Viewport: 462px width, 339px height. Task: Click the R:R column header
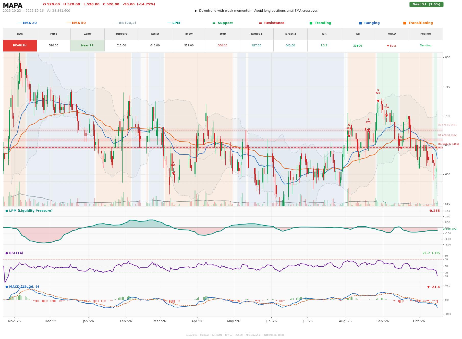pos(324,34)
